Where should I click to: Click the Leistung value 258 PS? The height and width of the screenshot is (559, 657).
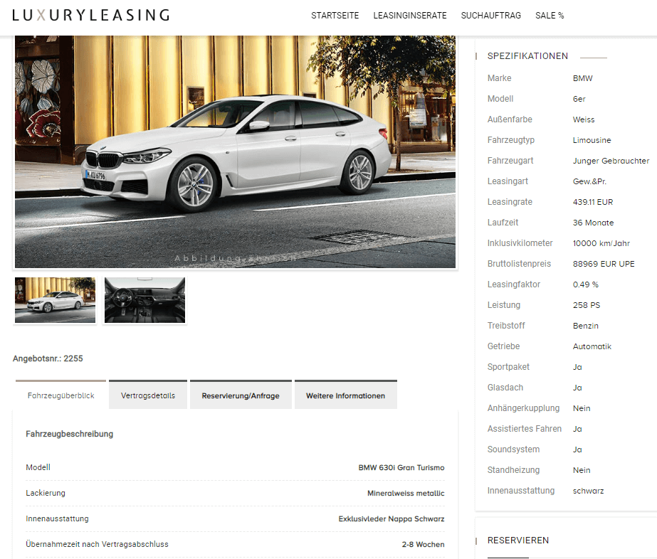tap(587, 305)
